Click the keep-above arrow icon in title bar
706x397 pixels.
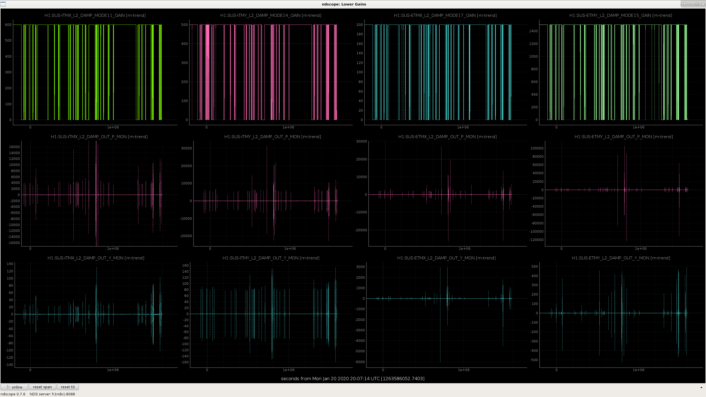pyautogui.click(x=685, y=4)
